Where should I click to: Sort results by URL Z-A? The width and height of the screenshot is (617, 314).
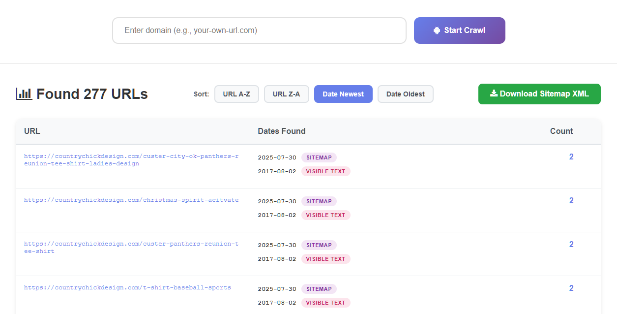pos(286,94)
